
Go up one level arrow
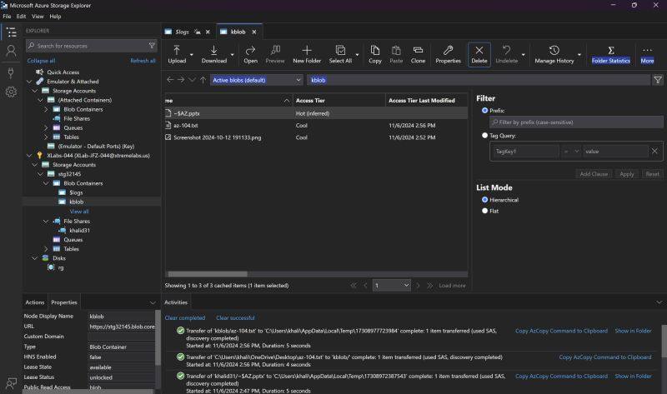[203, 80]
